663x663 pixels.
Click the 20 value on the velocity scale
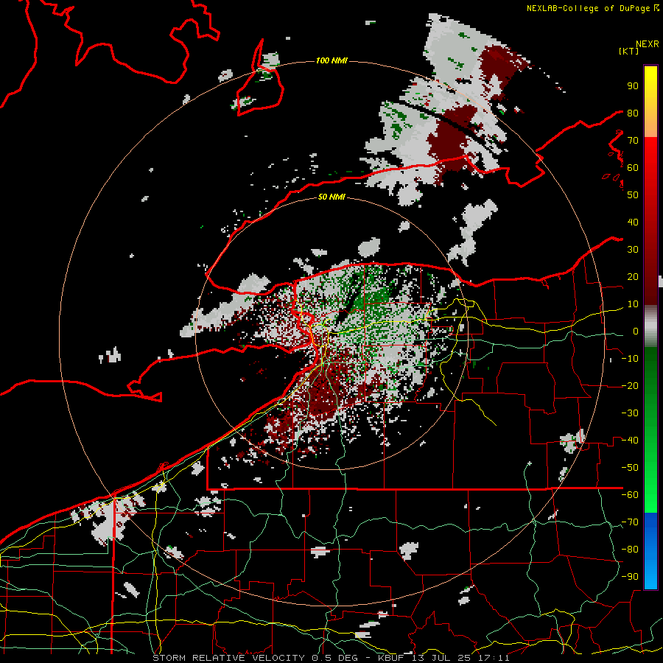tap(633, 277)
